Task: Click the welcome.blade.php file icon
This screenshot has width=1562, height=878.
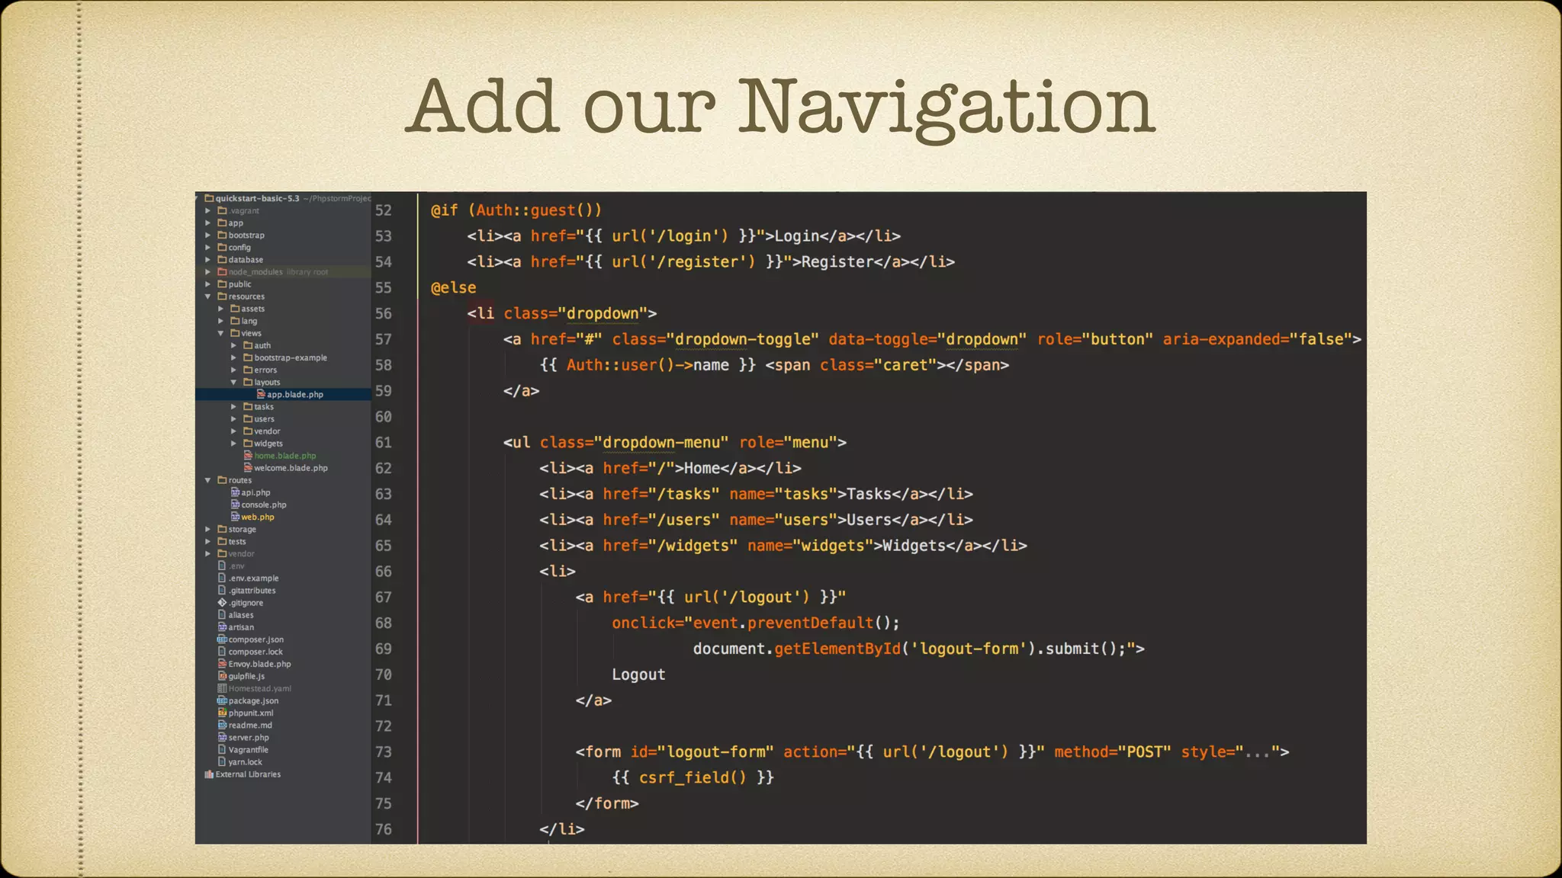Action: pos(248,467)
